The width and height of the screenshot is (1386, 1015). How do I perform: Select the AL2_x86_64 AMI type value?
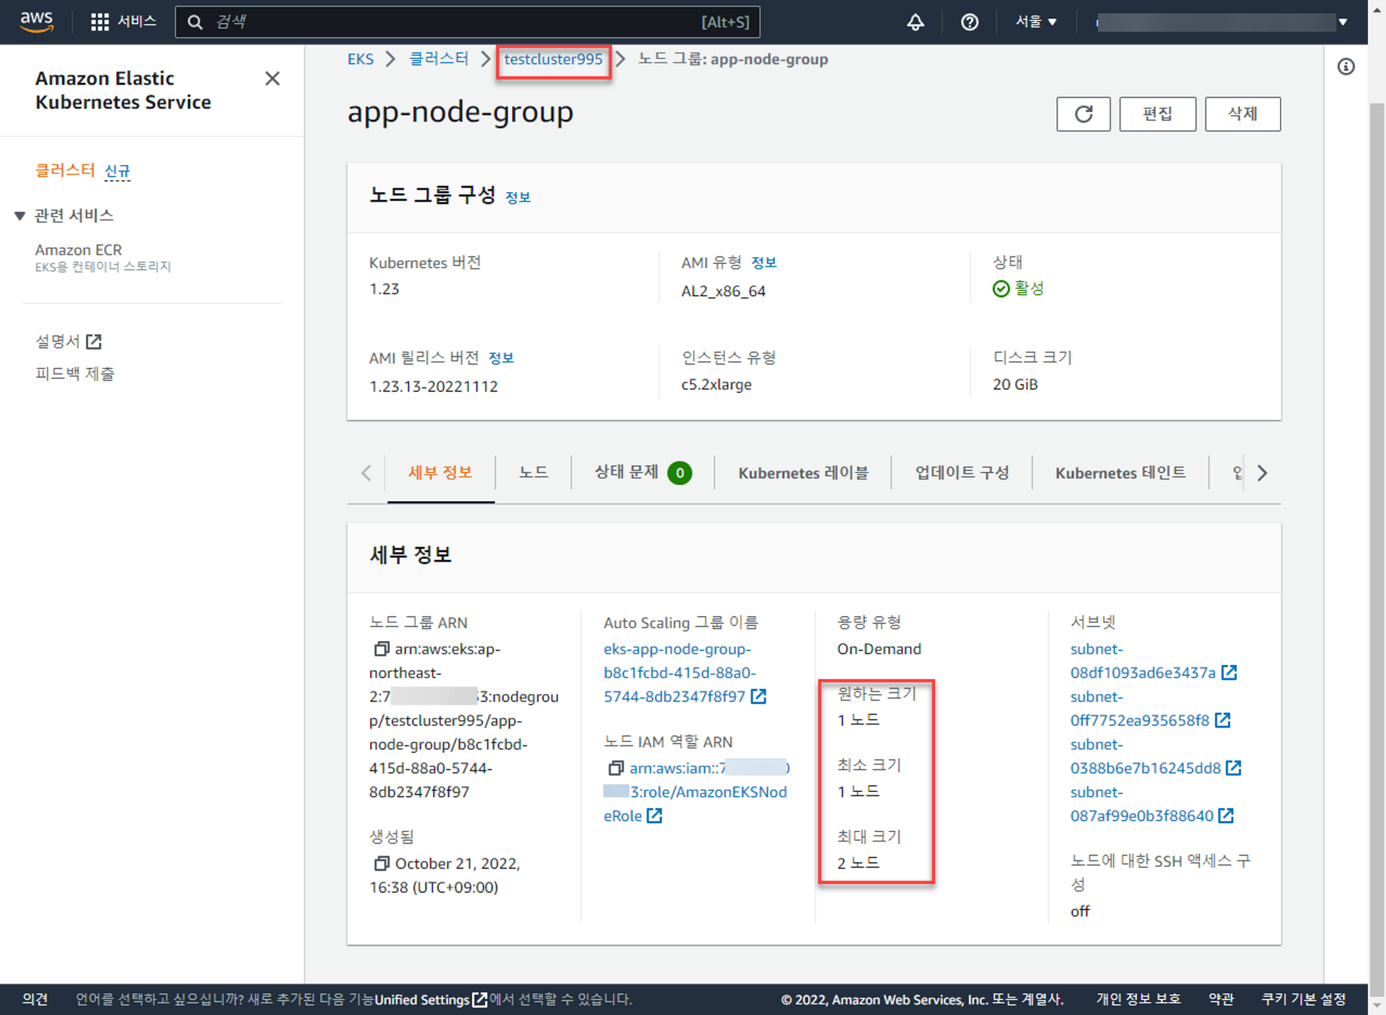tap(723, 291)
